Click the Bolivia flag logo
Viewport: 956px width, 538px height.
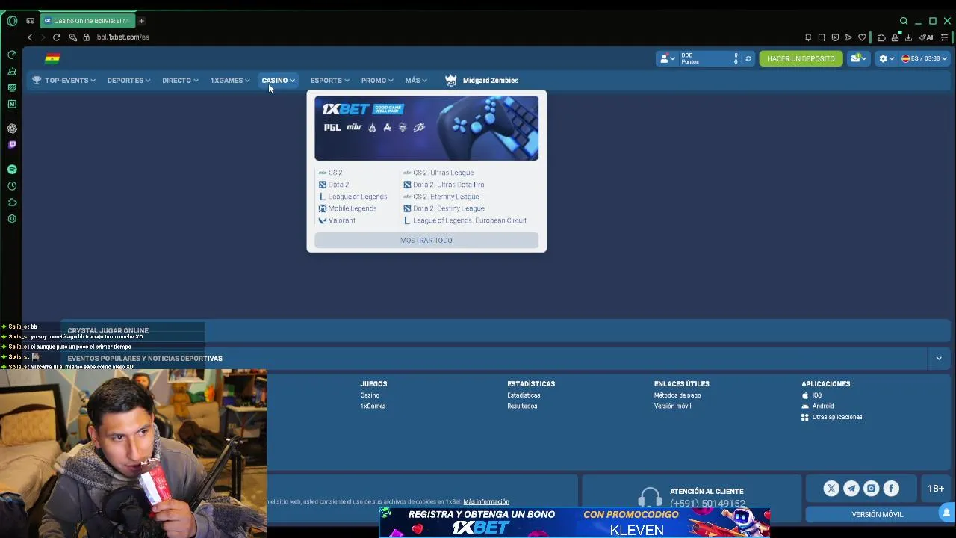52,58
